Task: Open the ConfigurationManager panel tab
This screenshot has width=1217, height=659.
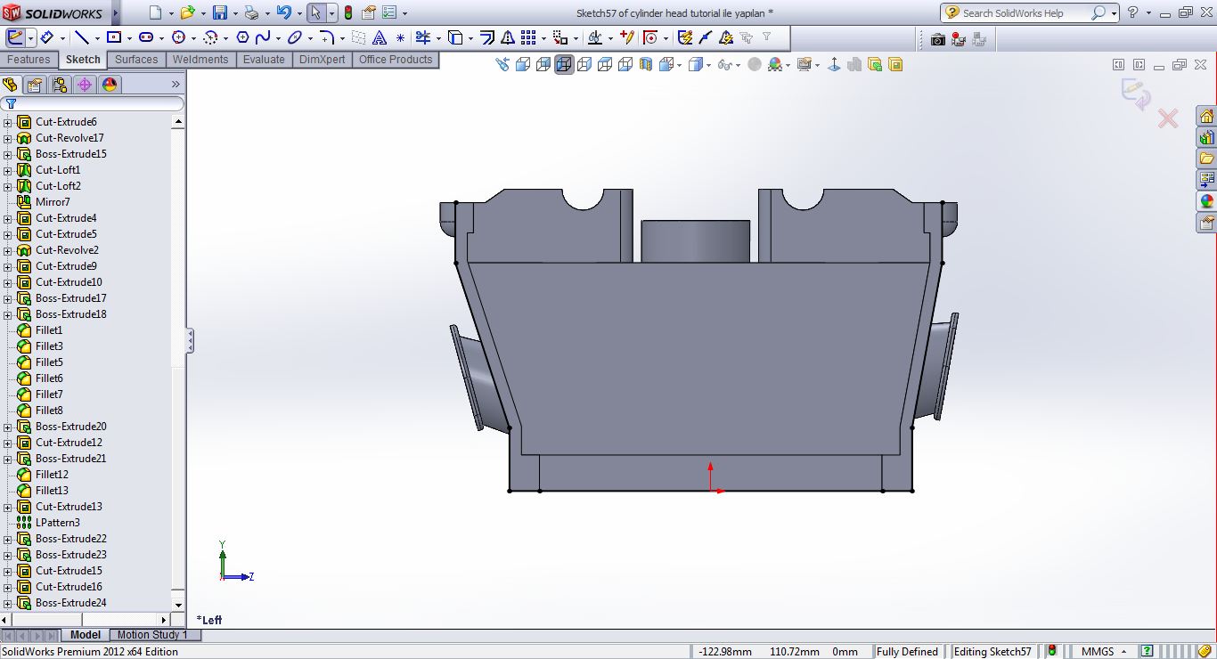Action: pyautogui.click(x=60, y=85)
